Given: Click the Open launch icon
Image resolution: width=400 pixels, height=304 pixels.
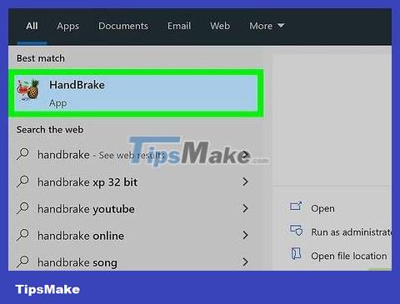Looking at the screenshot, I should 296,207.
